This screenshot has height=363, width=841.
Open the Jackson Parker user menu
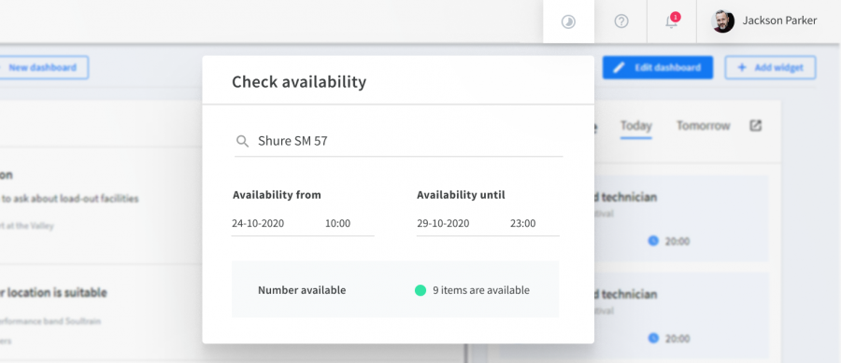pyautogui.click(x=763, y=21)
